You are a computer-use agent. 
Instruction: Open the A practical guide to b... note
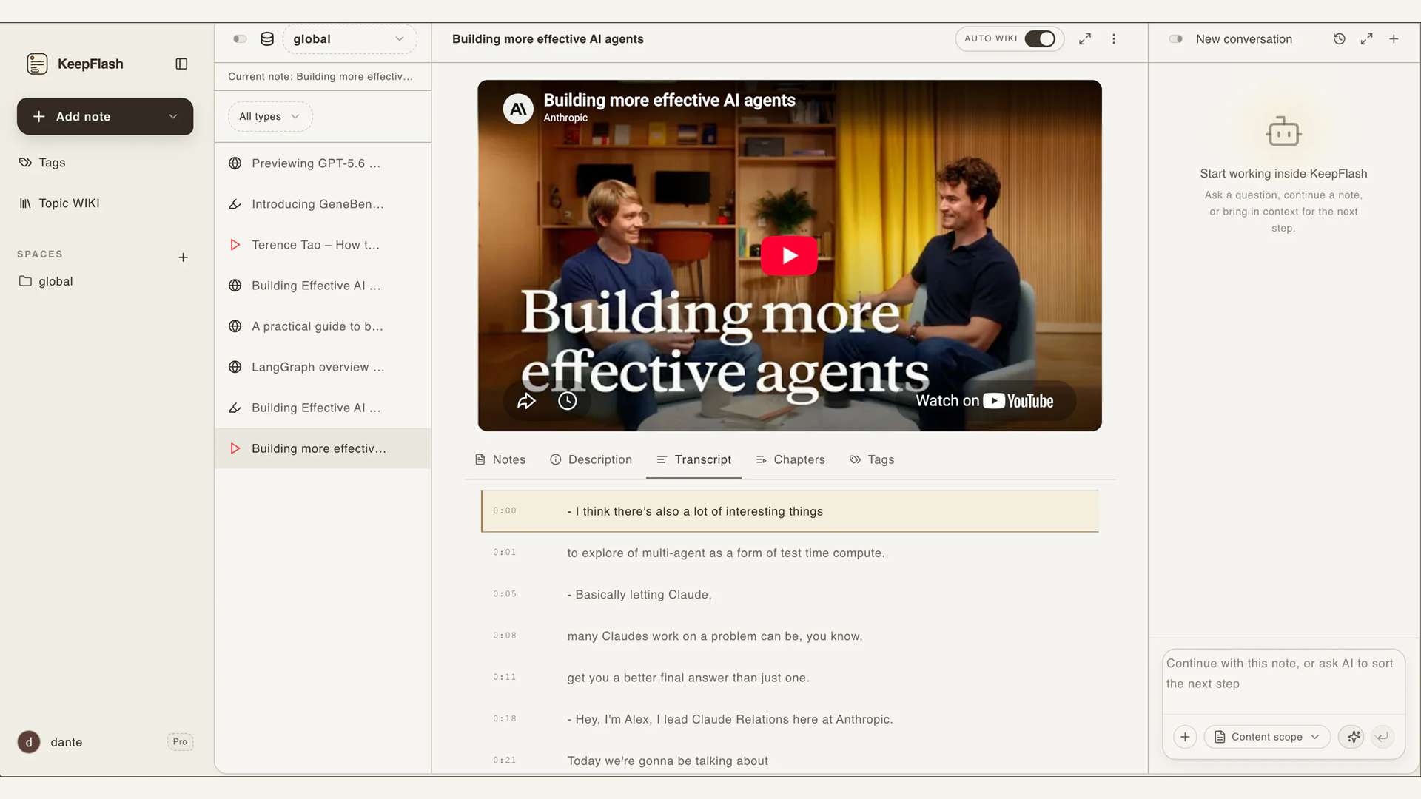click(323, 326)
